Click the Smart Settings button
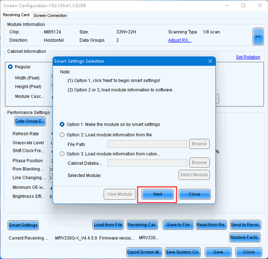 click(x=23, y=225)
